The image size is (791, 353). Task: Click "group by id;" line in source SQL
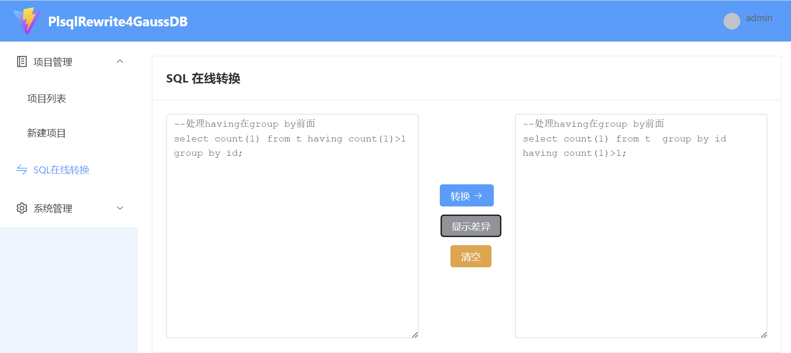[208, 153]
